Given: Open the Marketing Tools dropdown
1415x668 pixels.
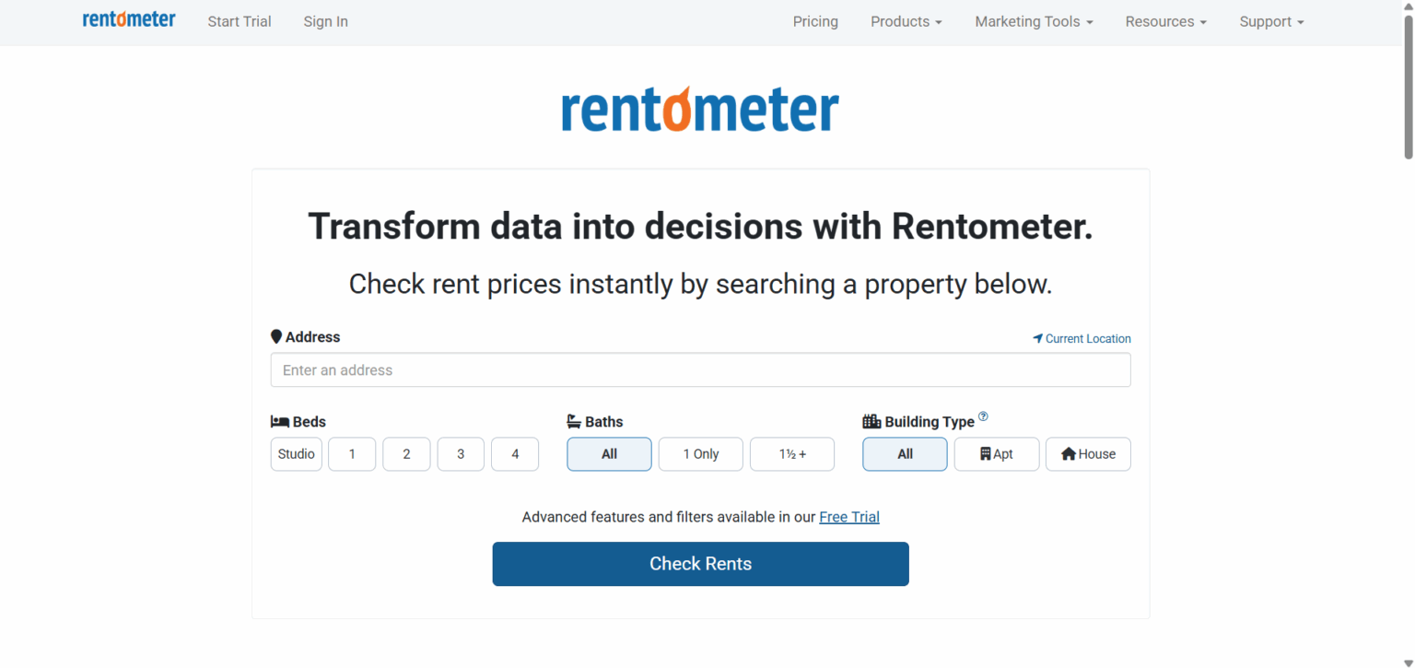Looking at the screenshot, I should tap(1033, 21).
